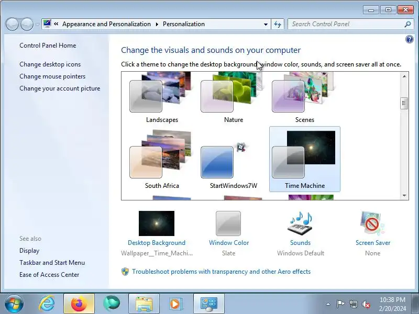Image resolution: width=419 pixels, height=314 pixels.
Task: Click theme list scroll down arrow
Action: [404, 195]
